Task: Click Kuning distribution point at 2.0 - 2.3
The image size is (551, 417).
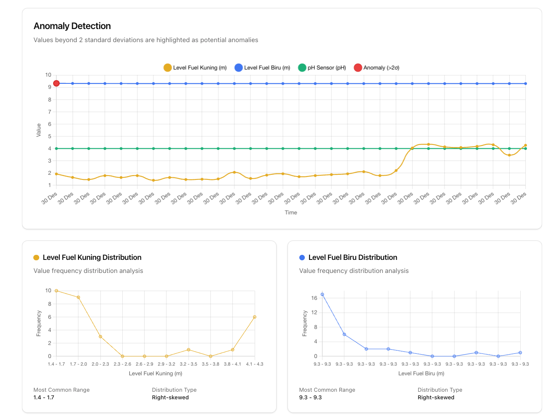Action: coord(100,337)
